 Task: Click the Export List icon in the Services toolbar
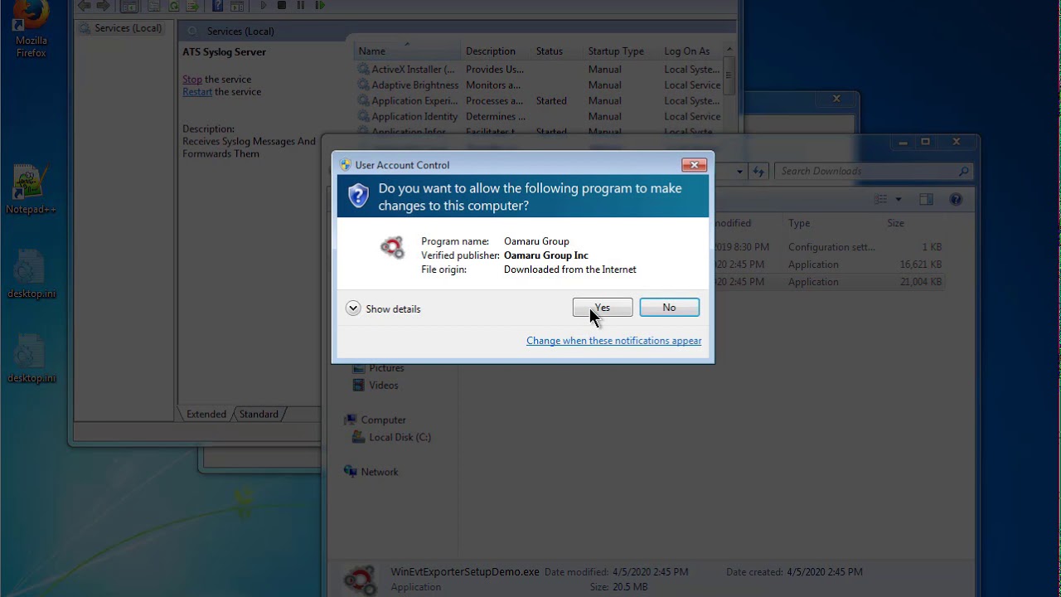point(192,6)
